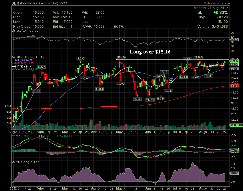Viewport: 243px width, 191px height.
Task: Click the 14.420 low price label
Action: [x=196, y=77]
